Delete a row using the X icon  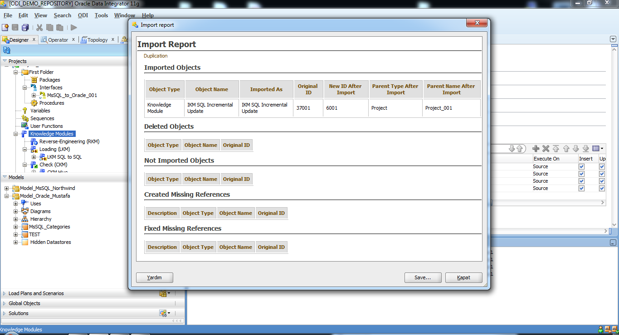tap(546, 148)
